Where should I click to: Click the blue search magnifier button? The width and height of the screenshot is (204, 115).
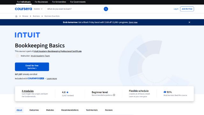(106, 9)
